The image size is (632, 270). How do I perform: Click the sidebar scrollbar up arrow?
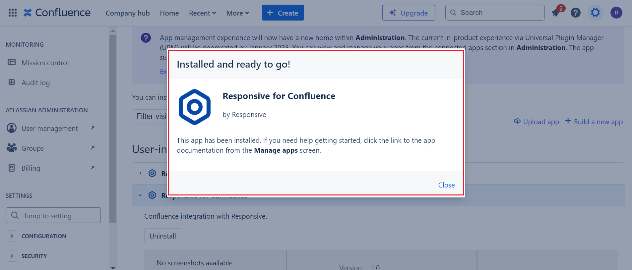(x=113, y=31)
